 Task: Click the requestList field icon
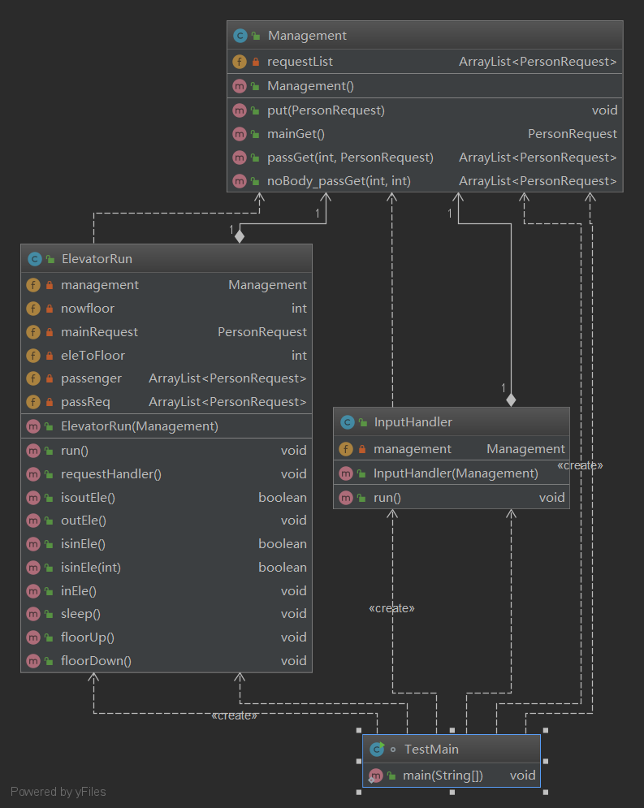[240, 61]
